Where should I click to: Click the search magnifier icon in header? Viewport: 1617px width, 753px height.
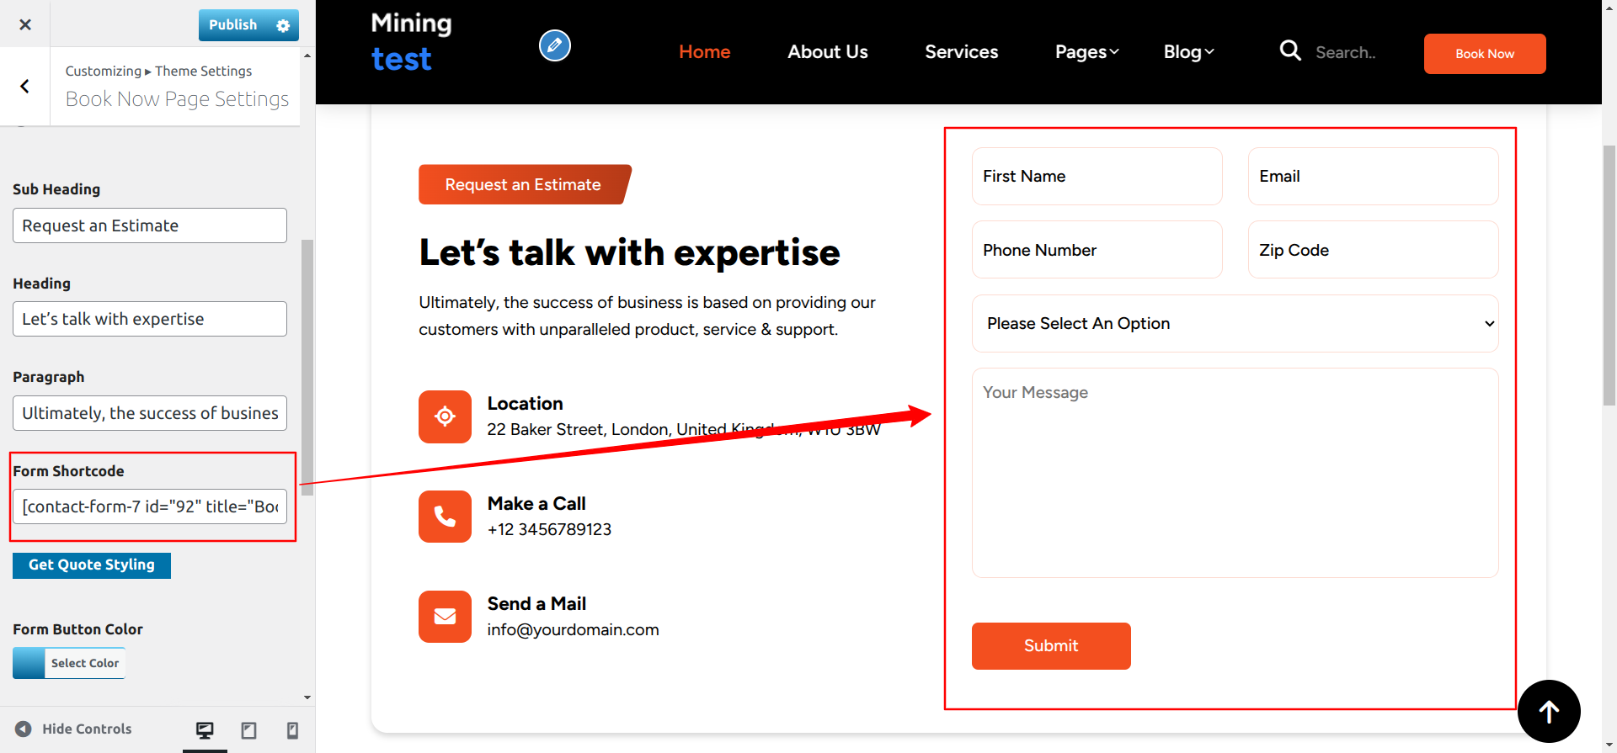pos(1289,51)
